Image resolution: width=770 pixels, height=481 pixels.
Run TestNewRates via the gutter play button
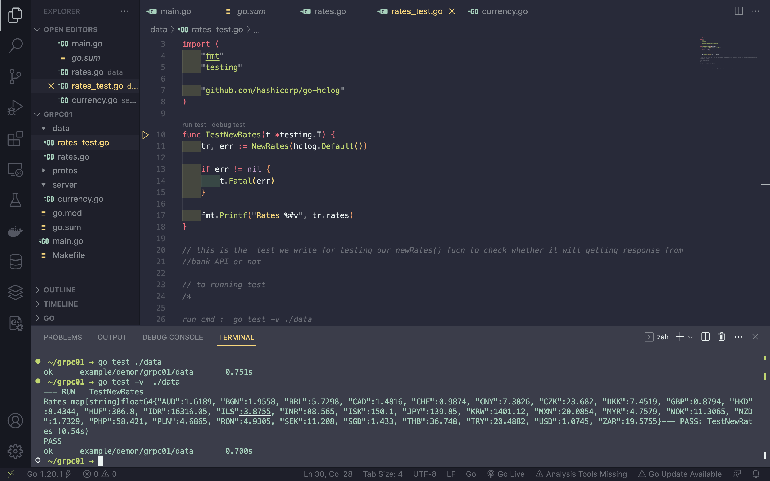click(x=146, y=135)
